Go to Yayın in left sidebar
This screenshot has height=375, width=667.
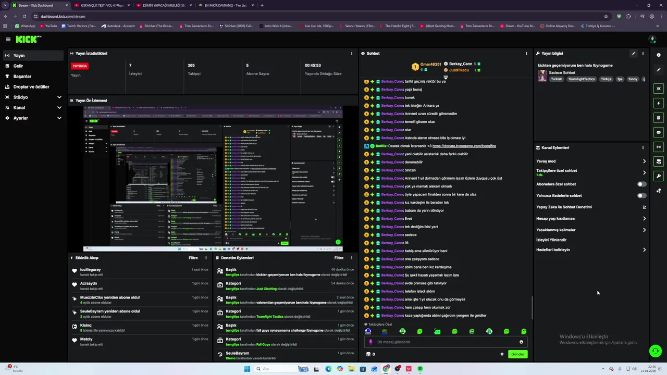pos(33,55)
